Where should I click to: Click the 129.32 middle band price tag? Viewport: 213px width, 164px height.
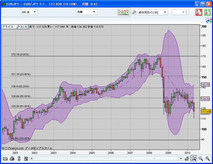(x=205, y=99)
